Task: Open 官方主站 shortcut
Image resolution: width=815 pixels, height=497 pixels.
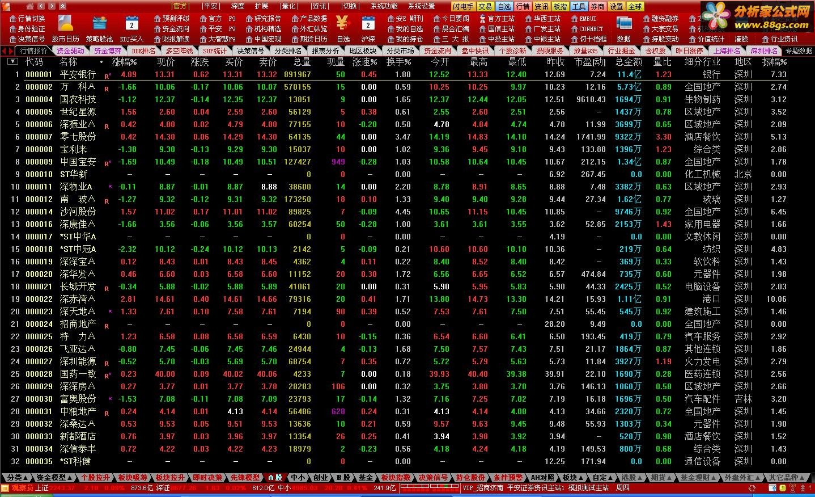Action: 496,19
